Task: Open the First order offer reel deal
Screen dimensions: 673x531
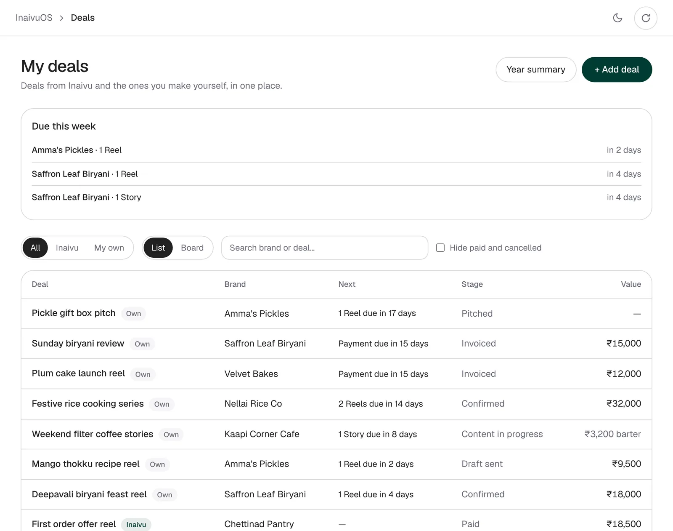Action: [74, 524]
